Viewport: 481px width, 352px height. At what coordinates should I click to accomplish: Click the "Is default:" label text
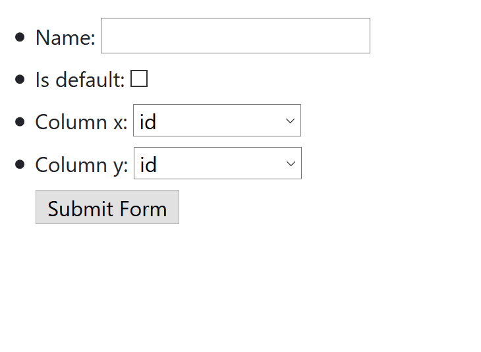(x=80, y=80)
